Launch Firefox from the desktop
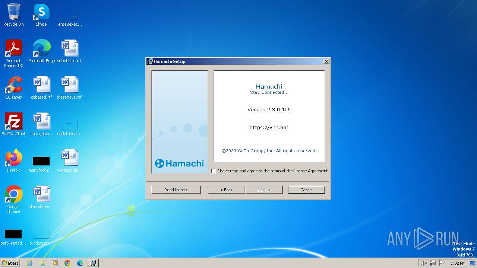Image resolution: width=477 pixels, height=268 pixels. 13,161
